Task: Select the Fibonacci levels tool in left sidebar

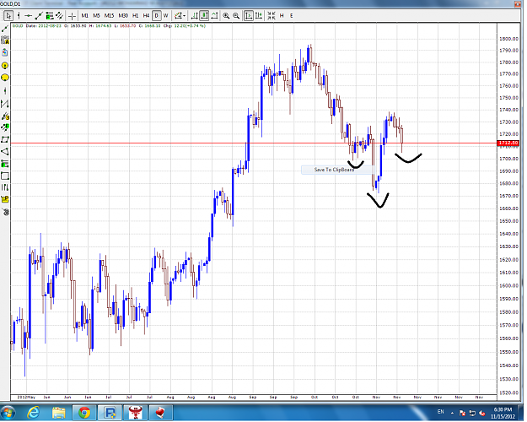Action: (x=5, y=165)
